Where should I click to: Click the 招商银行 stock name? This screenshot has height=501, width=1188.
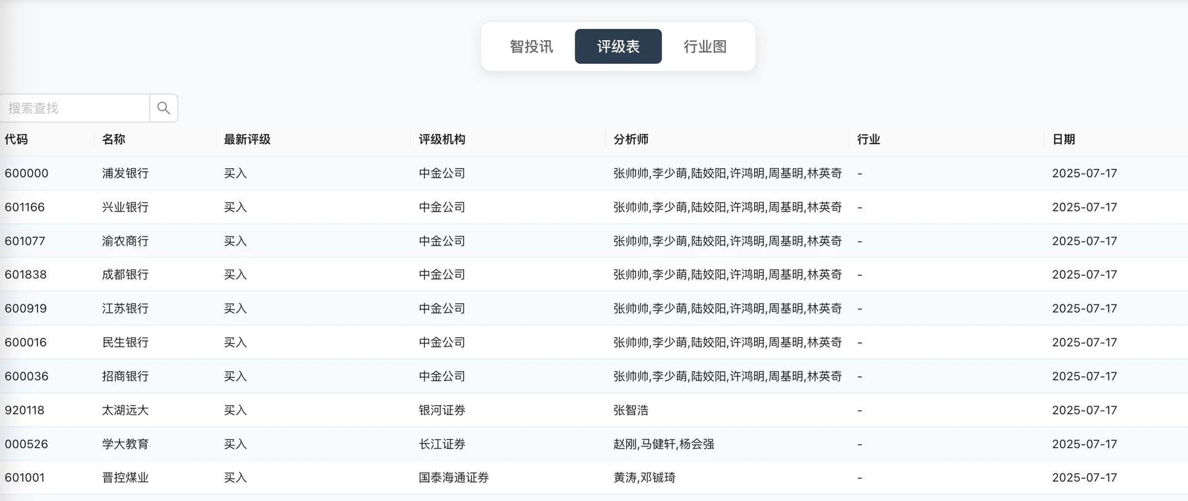coord(125,376)
